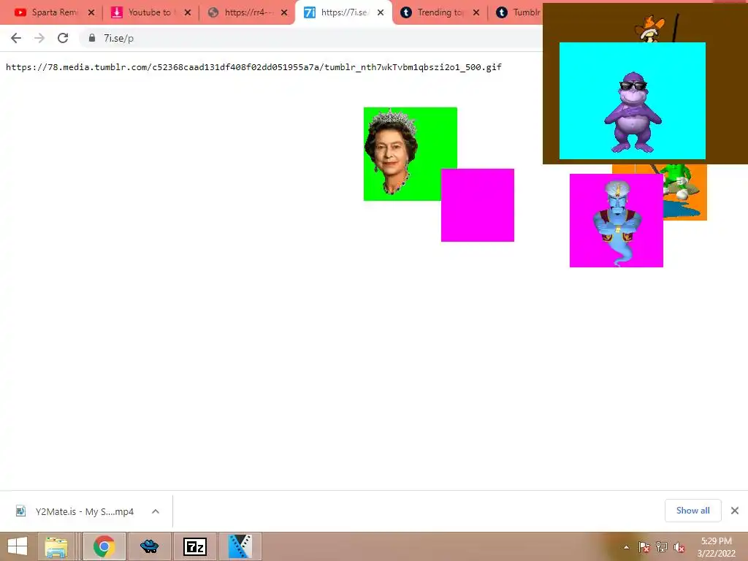Click the network status tray icon
The image size is (748, 561).
click(662, 547)
